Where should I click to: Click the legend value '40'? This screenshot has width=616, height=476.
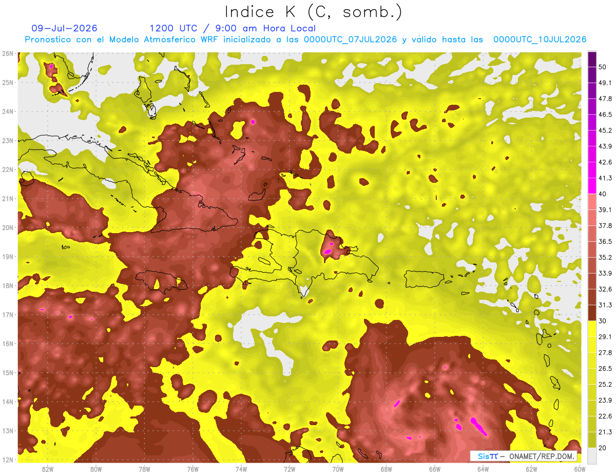coord(603,194)
